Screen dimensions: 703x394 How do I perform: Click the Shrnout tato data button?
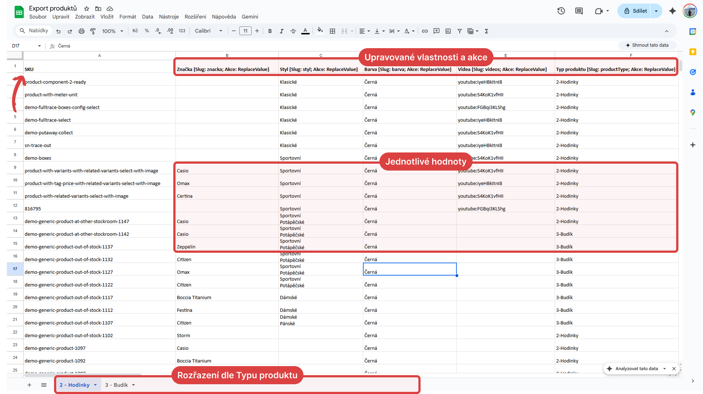[647, 45]
